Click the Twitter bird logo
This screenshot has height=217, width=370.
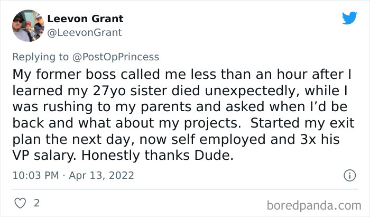[x=349, y=18]
